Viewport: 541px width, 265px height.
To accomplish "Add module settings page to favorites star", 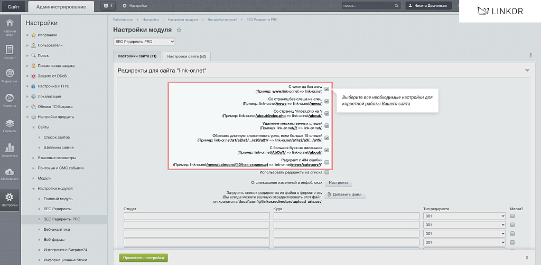I will [x=179, y=31].
